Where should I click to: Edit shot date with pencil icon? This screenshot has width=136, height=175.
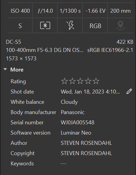129,91
